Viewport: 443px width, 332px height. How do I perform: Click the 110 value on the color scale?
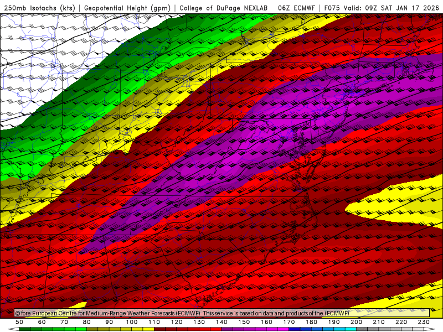click(x=154, y=322)
